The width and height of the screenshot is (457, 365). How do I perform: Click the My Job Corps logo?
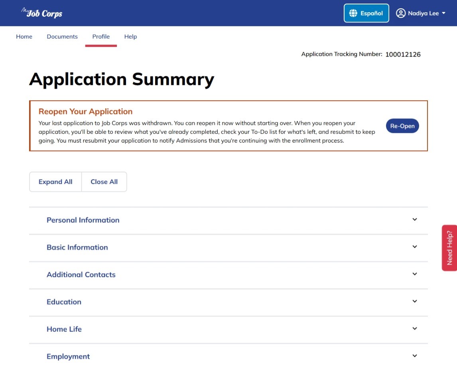[42, 13]
